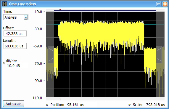This screenshot has width=169, height=109.
Task: Click the Length field showing 683.636 us
Action: click(15, 46)
